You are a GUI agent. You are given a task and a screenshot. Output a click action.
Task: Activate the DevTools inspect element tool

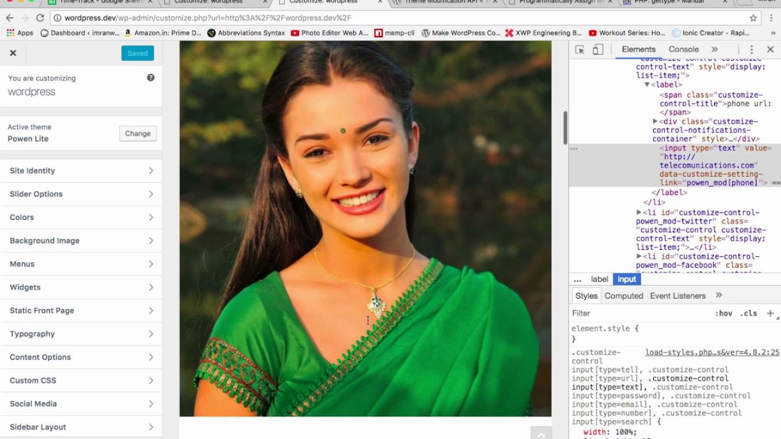click(580, 49)
